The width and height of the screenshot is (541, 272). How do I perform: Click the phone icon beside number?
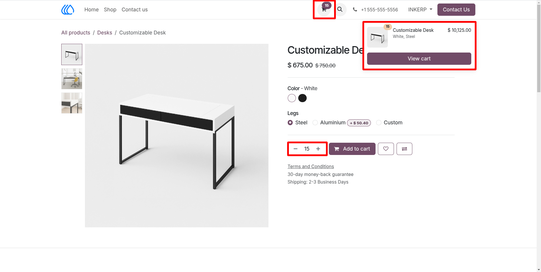coord(355,10)
